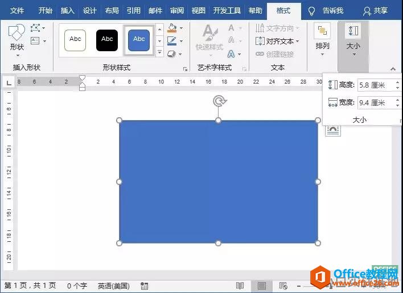Open the 形状 shapes gallery button
The image size is (403, 293).
[17, 39]
